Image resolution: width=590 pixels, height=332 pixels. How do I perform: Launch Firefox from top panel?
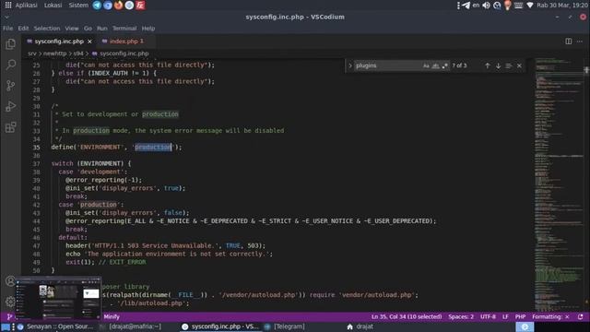pyautogui.click(x=119, y=6)
